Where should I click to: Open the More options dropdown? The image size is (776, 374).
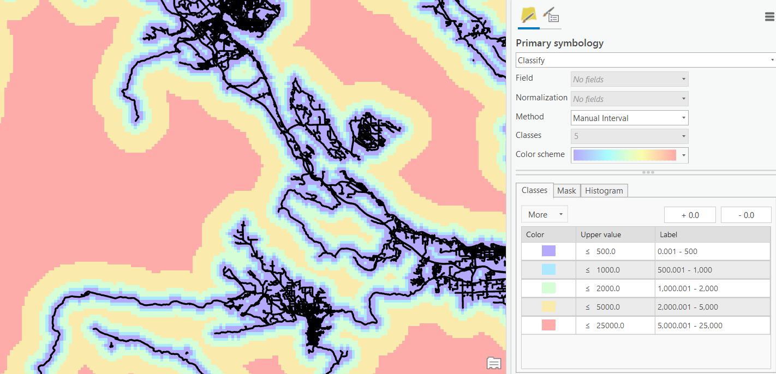[x=544, y=214]
